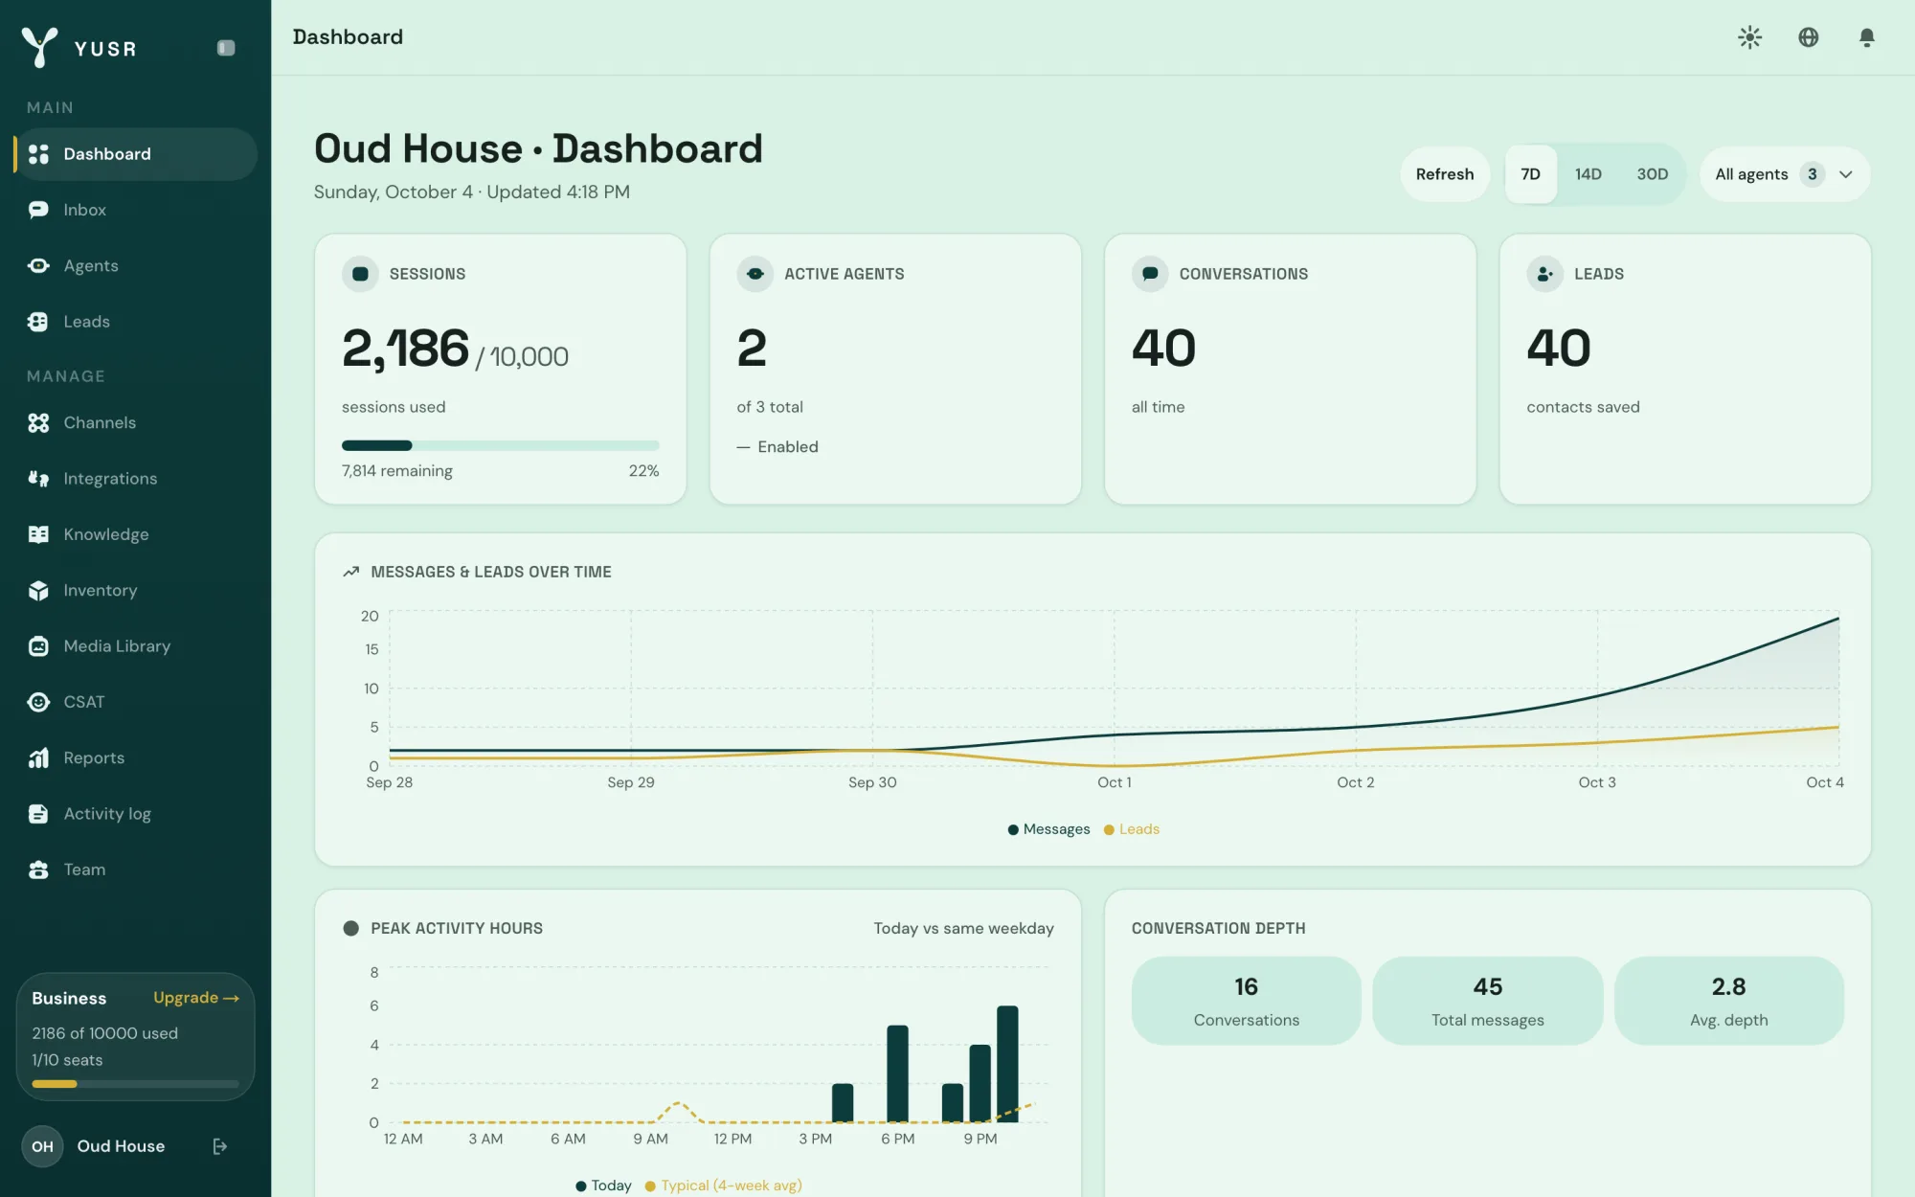Switch to the 14D time range
This screenshot has width=1915, height=1197.
pyautogui.click(x=1588, y=174)
